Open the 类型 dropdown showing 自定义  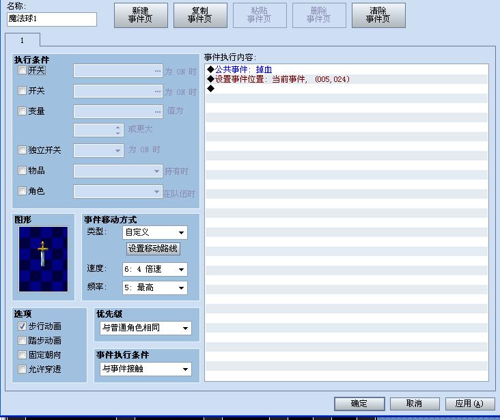pos(155,232)
